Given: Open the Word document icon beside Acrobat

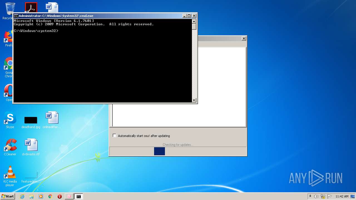Looking at the screenshot, I should click(52, 7).
